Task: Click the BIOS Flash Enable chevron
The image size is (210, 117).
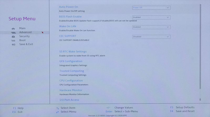Action: click(168, 17)
